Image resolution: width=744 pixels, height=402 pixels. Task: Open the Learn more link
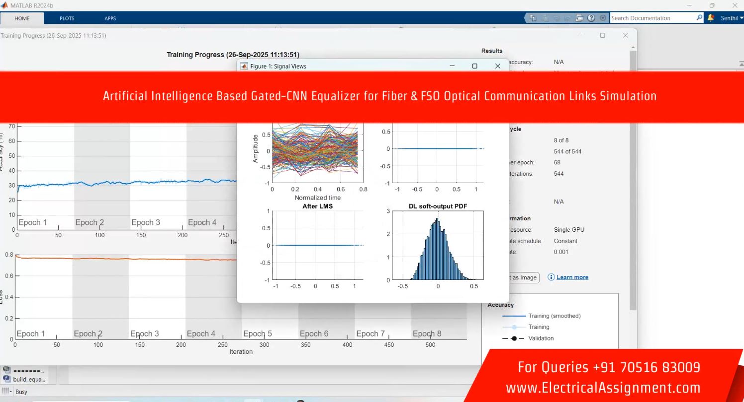(572, 277)
